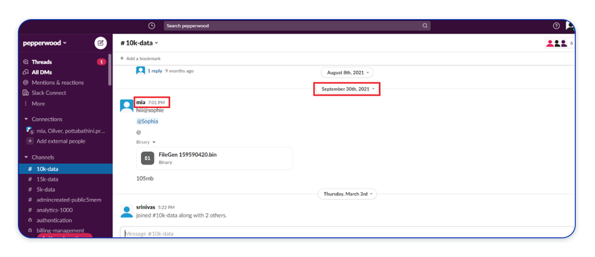Screen dimensions: 595x257
Task: Click the search magnifier icon
Action: tap(425, 26)
